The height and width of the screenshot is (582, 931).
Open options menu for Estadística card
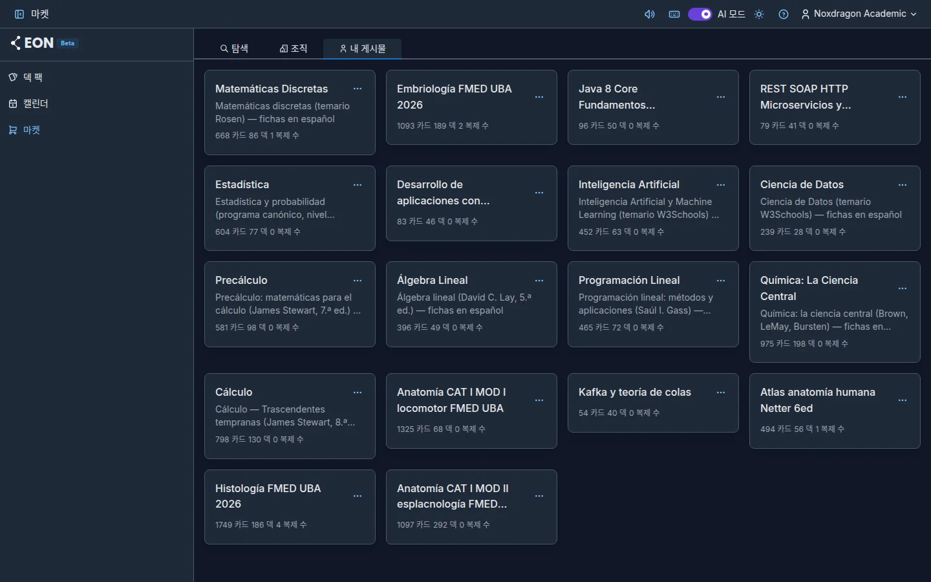point(358,185)
